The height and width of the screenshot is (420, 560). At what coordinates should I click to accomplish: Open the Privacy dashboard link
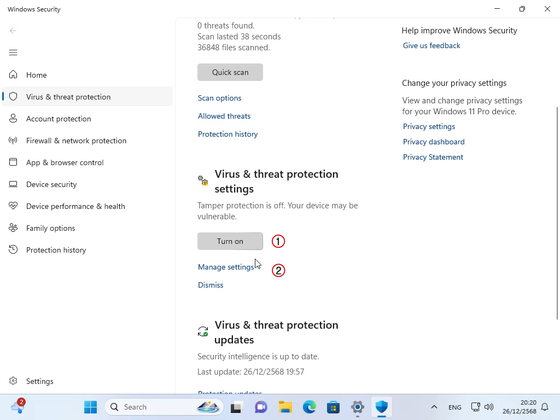[434, 142]
